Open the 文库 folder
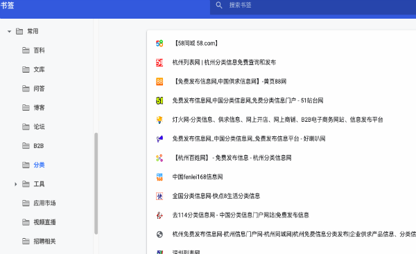The width and height of the screenshot is (416, 254). point(39,69)
